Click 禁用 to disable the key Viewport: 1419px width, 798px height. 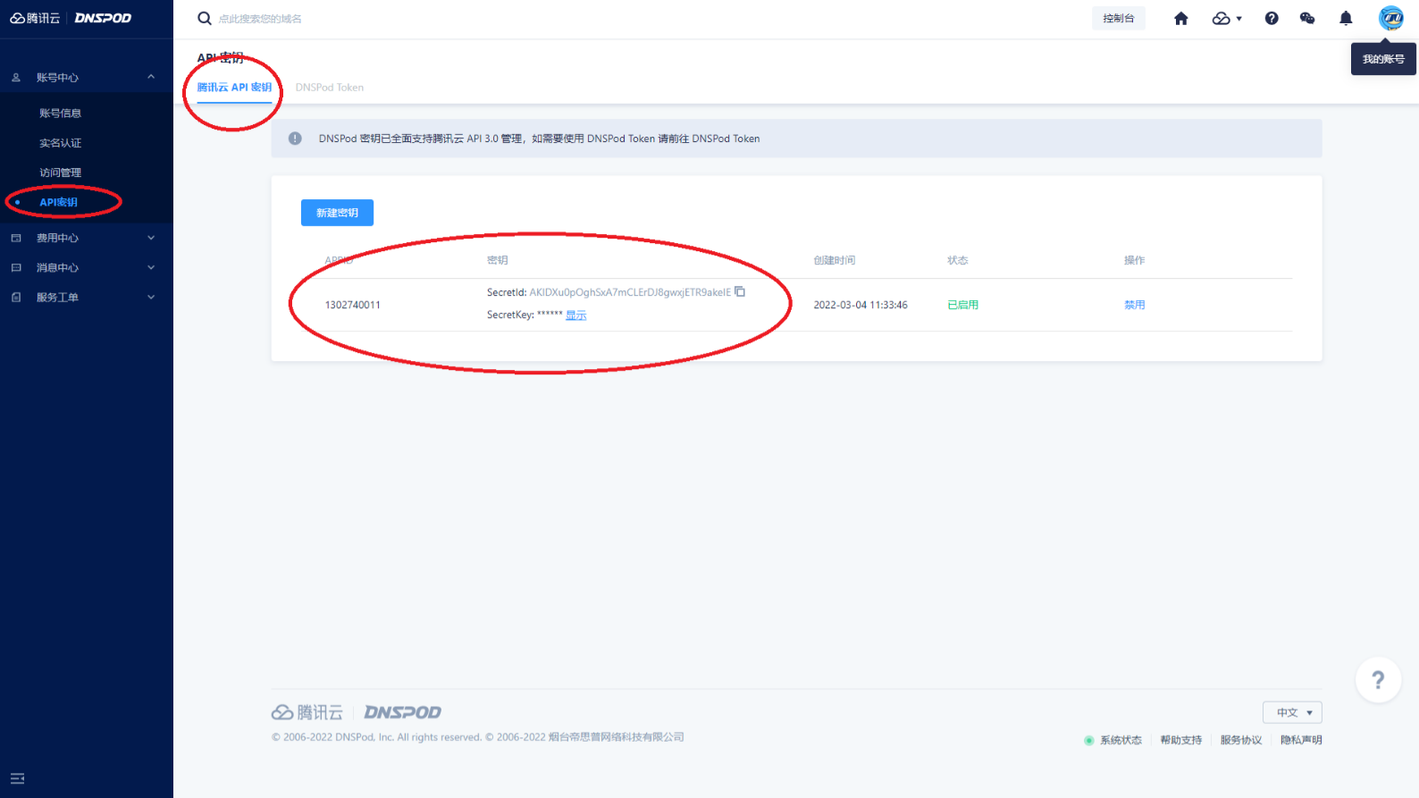tap(1134, 305)
